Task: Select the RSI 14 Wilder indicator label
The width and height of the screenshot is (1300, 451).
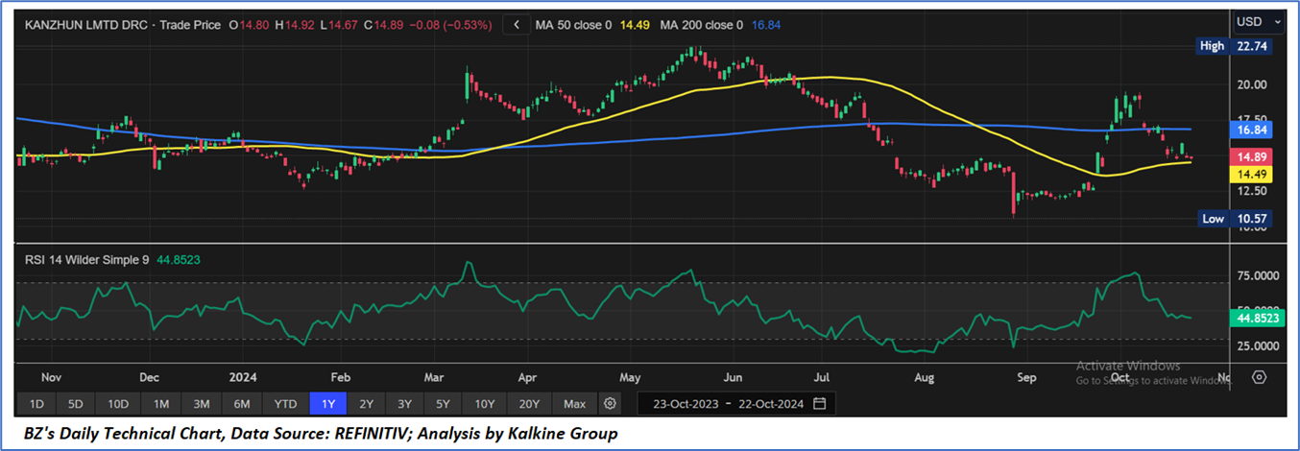Action: pyautogui.click(x=84, y=258)
